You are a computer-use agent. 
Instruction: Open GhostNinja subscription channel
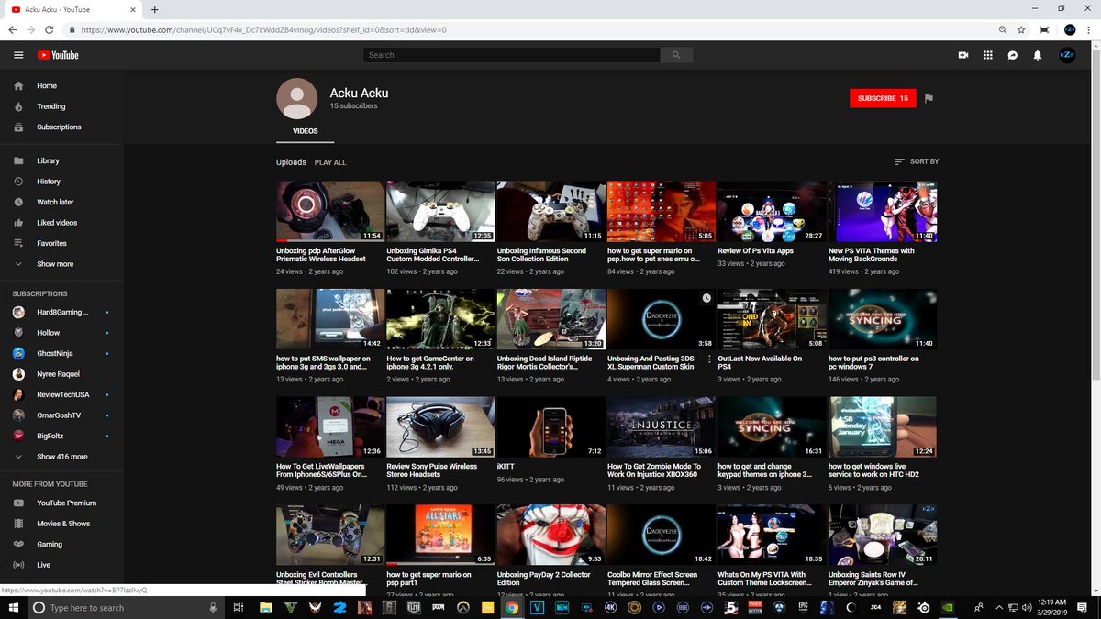point(61,353)
